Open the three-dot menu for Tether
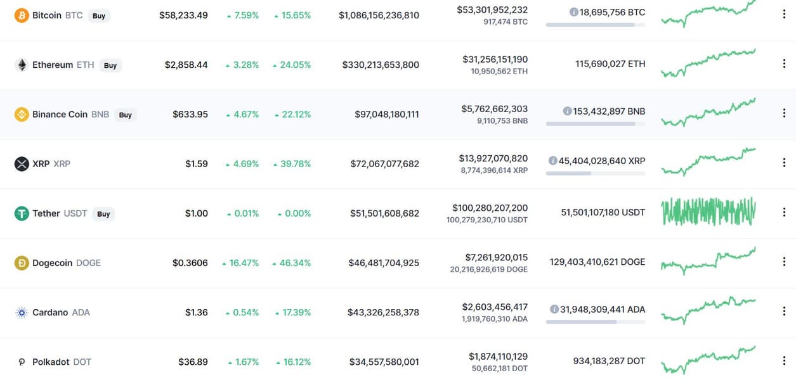Screen dimensions: 796x380 [x=785, y=212]
